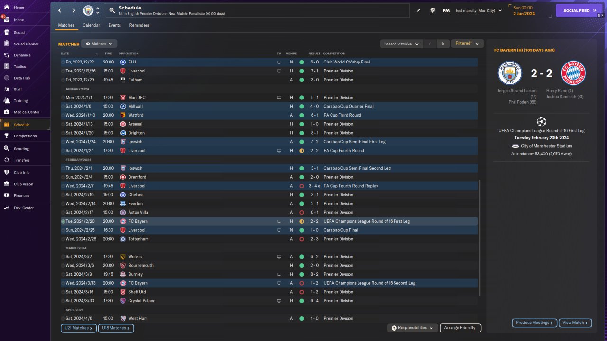Untick the selected FC Bayern 2024/2/20 match
Image resolution: width=607 pixels, height=341 pixels.
pos(63,221)
